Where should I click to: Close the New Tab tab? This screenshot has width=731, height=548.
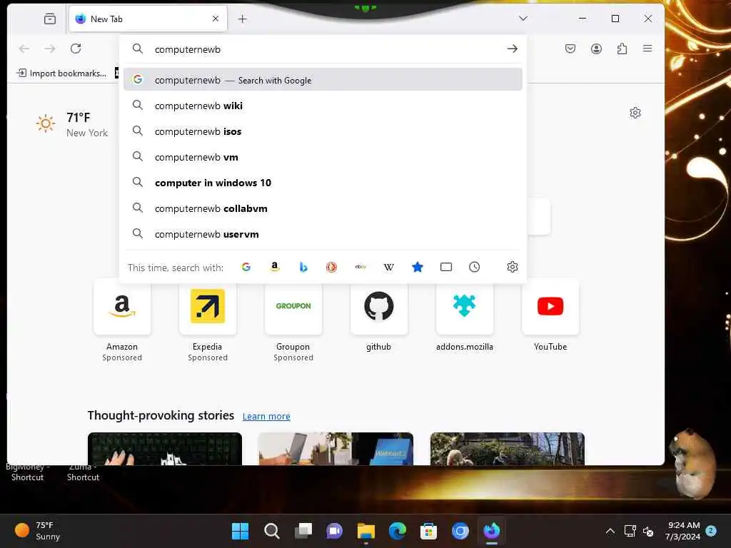click(216, 19)
